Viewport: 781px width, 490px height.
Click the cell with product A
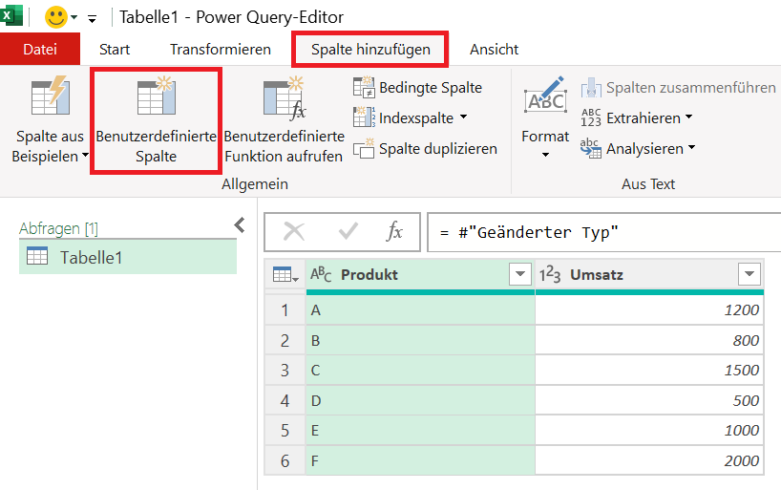click(x=420, y=310)
